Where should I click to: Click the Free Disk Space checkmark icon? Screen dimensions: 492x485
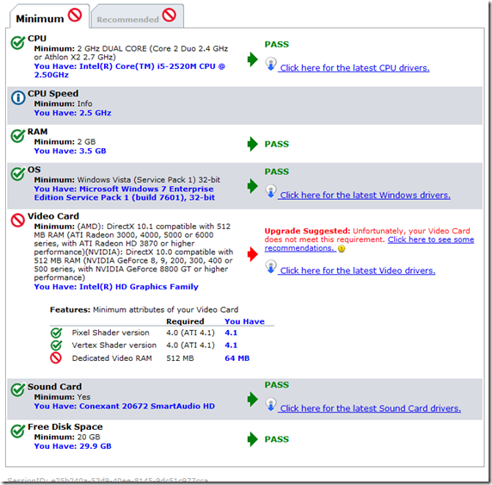pyautogui.click(x=18, y=431)
